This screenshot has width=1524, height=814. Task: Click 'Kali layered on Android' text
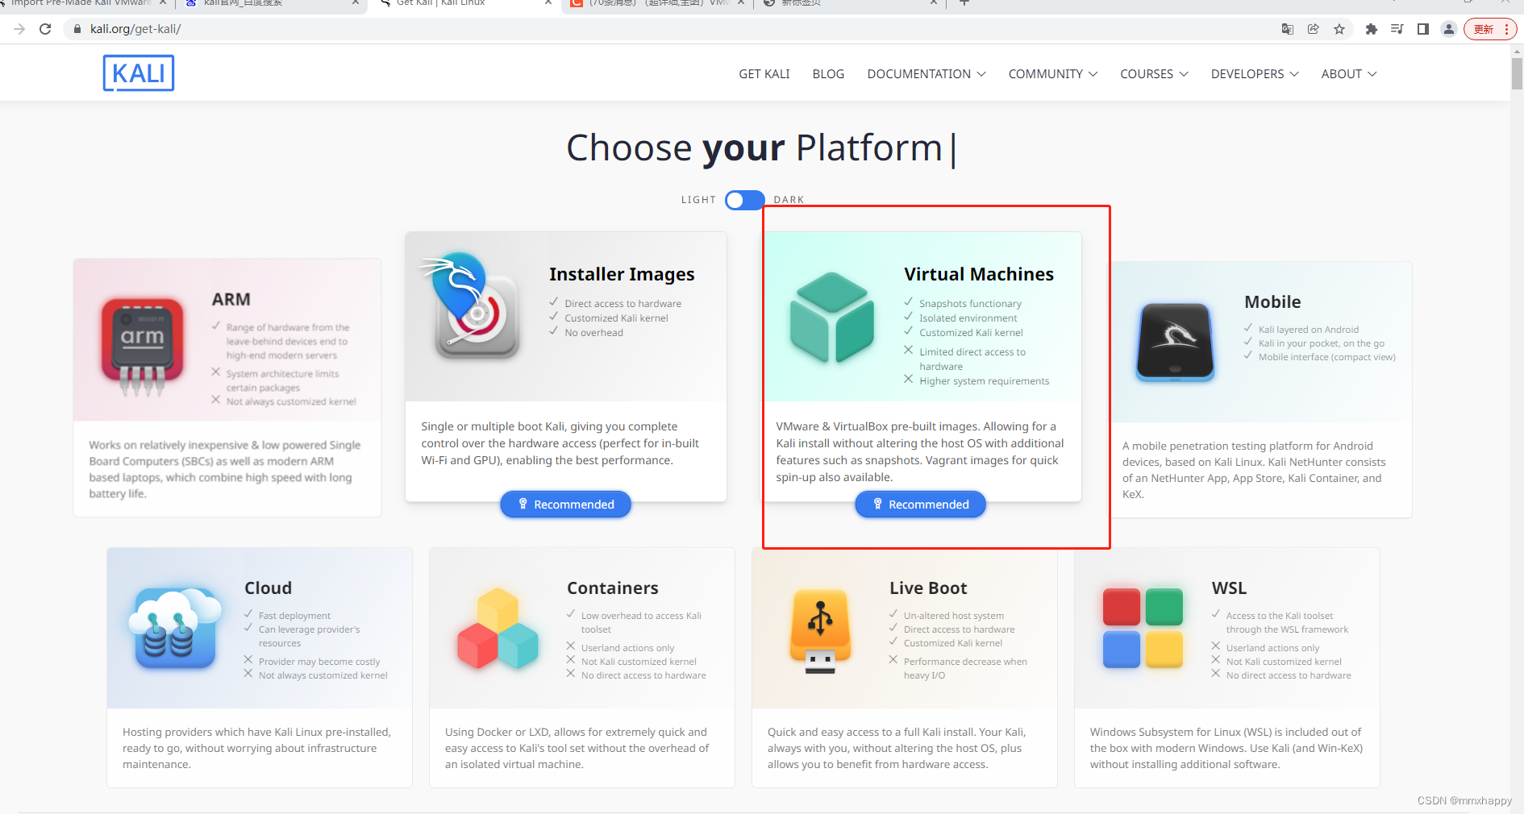coord(1308,330)
